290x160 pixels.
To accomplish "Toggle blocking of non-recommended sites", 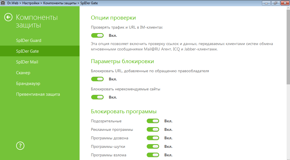I will tap(97, 97).
